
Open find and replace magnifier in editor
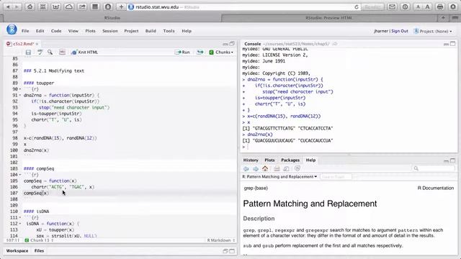50,52
